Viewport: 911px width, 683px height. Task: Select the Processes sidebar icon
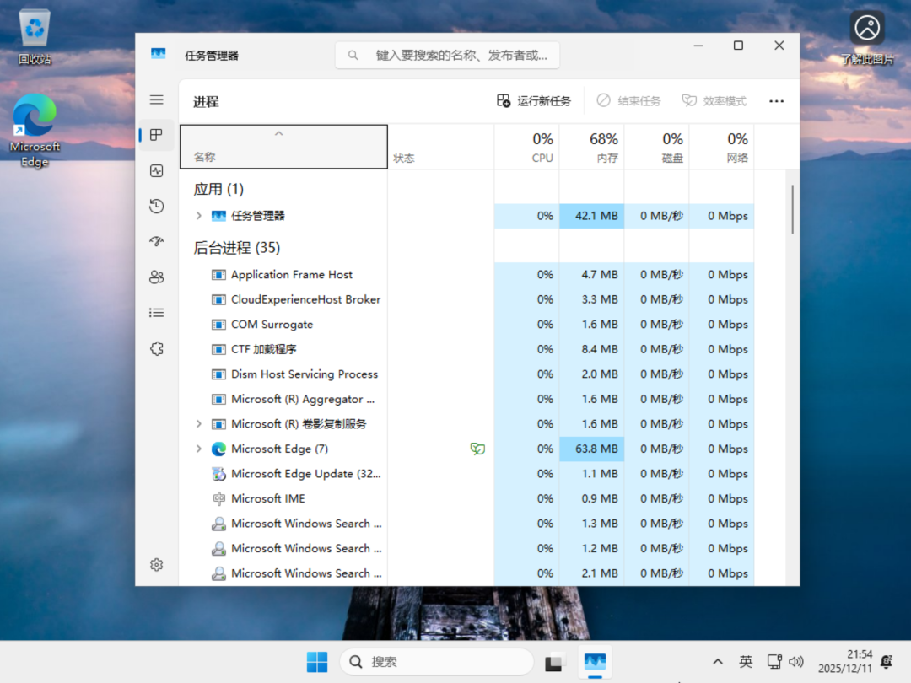click(156, 135)
